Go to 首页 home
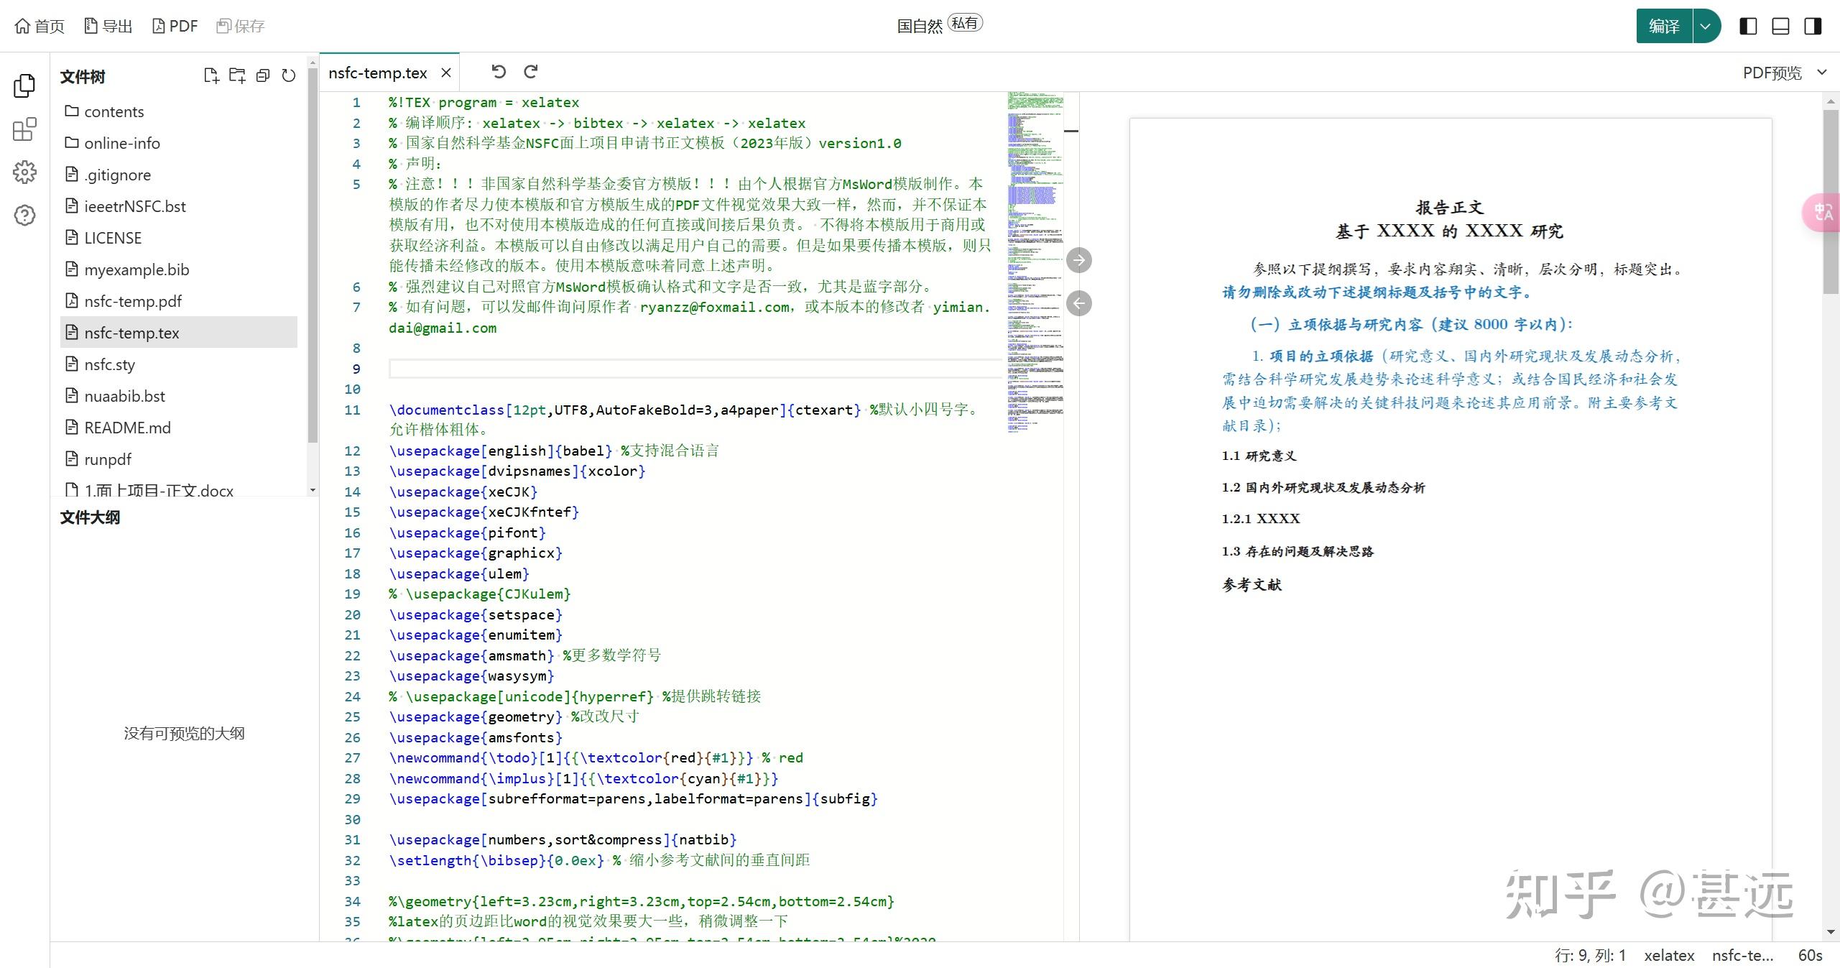Viewport: 1840px width, 968px height. tap(40, 27)
